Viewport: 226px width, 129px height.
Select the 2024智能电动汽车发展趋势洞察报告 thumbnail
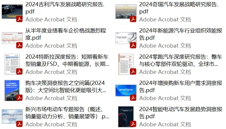pos(126,116)
